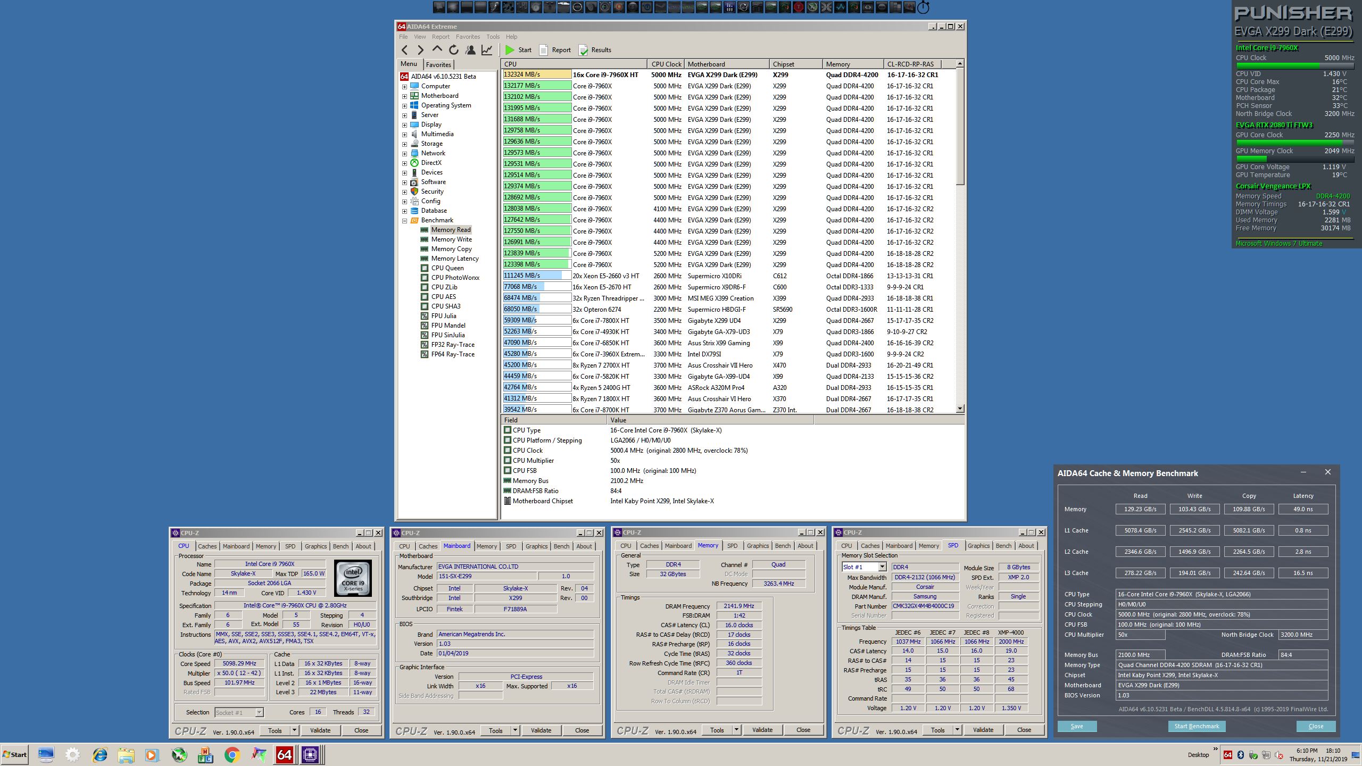
Task: Click the Start Benchmark button
Action: (x=1197, y=726)
